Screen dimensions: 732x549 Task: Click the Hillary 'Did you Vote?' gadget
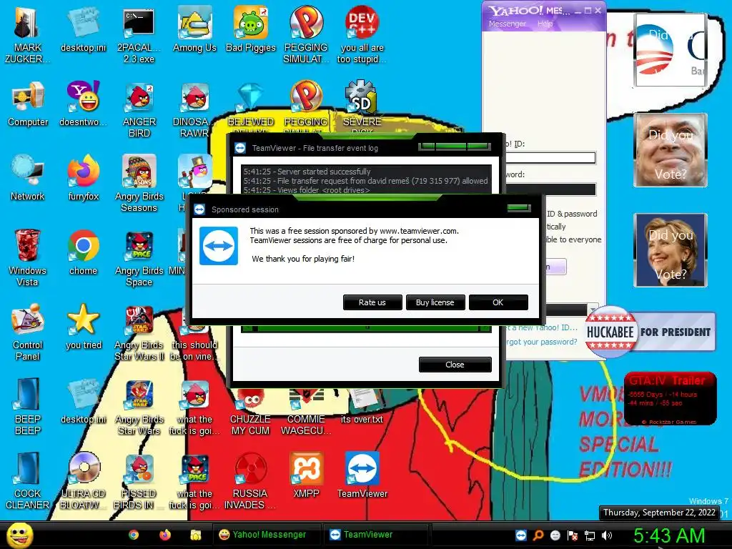671,250
